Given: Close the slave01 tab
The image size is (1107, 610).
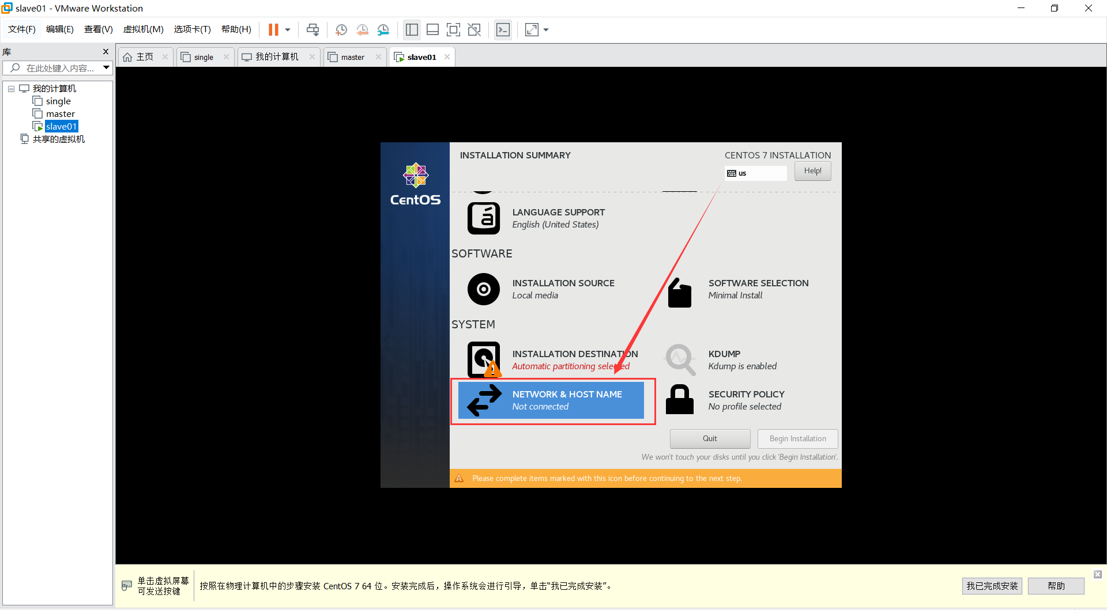Looking at the screenshot, I should point(447,57).
